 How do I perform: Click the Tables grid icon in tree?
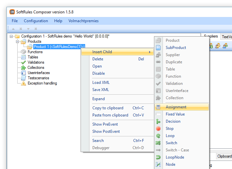point(23,57)
